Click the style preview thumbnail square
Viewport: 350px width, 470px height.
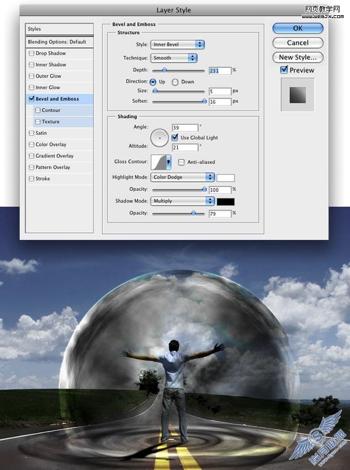click(297, 95)
